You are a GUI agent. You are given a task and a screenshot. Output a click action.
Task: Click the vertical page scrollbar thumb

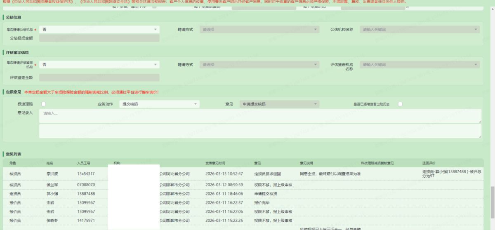click(492, 203)
